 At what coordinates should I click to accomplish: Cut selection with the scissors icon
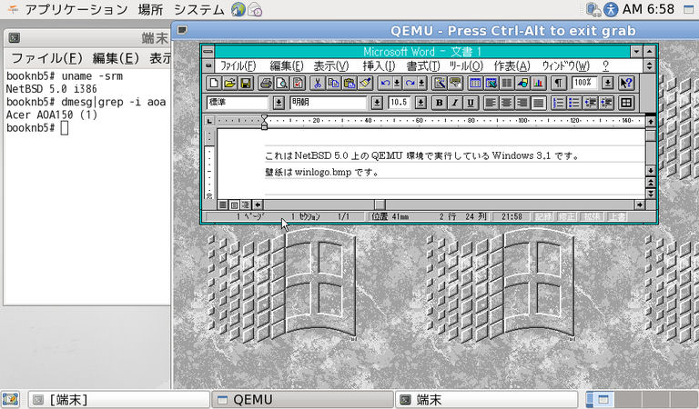pyautogui.click(x=318, y=83)
